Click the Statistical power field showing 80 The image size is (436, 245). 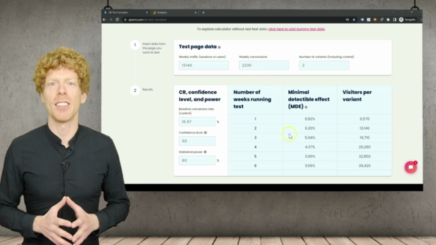pos(197,161)
